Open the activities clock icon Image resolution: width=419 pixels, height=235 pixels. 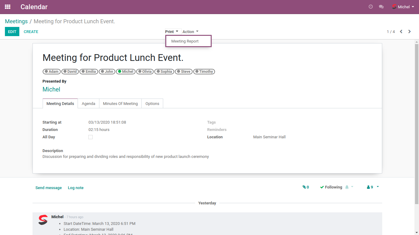pos(371,7)
